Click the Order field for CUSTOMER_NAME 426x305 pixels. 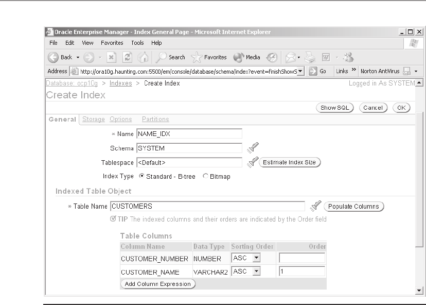click(302, 271)
